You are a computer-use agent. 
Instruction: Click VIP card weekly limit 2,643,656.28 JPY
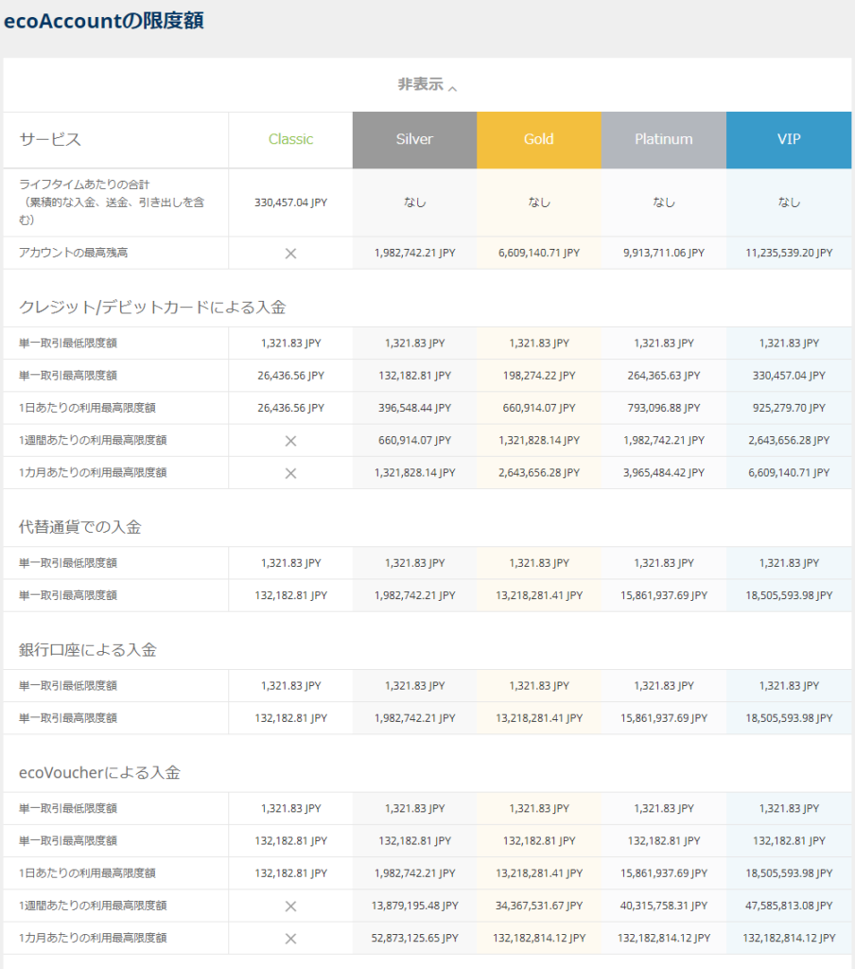click(x=789, y=440)
